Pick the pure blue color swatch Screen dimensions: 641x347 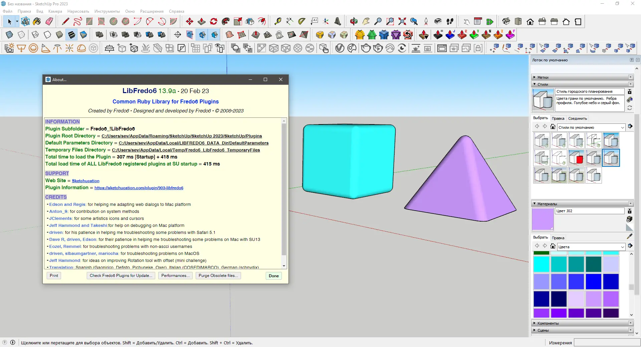(594, 282)
